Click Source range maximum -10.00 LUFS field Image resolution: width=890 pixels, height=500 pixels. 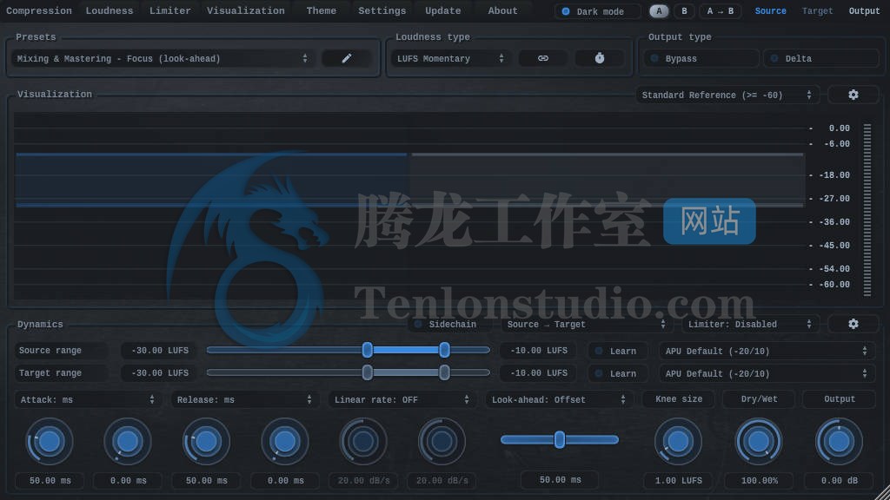pos(538,351)
